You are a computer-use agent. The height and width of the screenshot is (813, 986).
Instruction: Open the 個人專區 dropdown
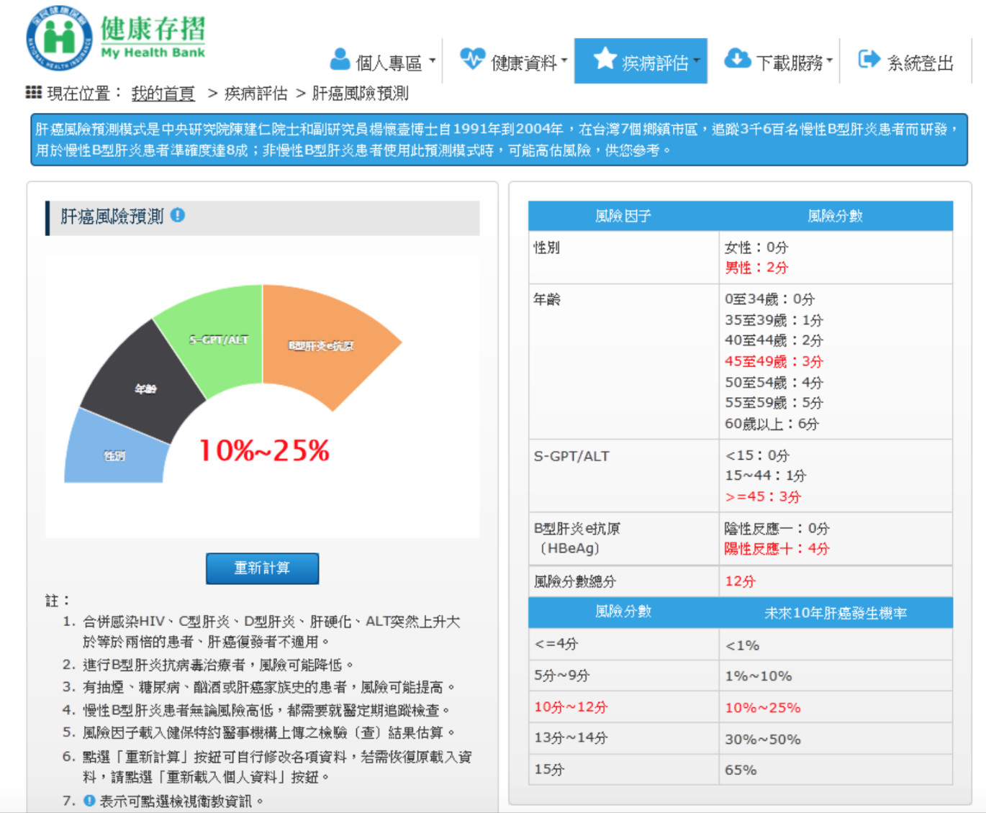point(389,61)
